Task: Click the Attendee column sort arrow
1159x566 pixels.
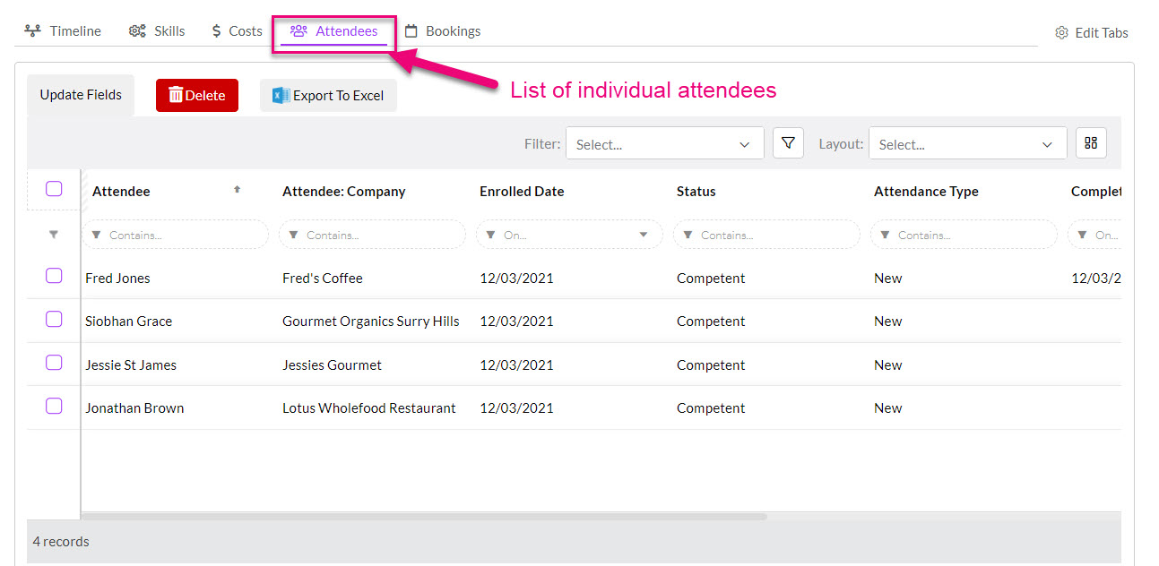Action: point(238,190)
